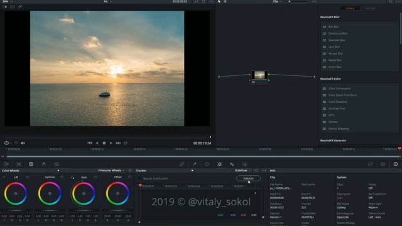Collapse the ResolveFX Blur category
Viewport: 402px width, 226px height.
click(330, 17)
